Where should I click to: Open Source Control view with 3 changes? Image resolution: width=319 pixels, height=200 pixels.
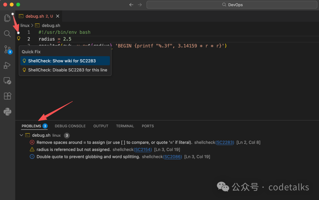(x=8, y=49)
